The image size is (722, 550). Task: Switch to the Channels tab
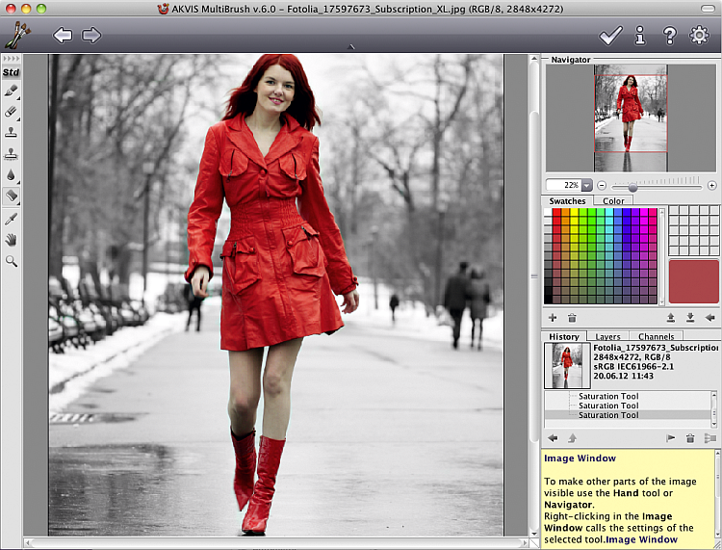[x=656, y=337]
